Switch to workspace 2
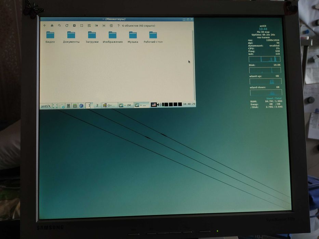This screenshot has height=239, width=319. tap(97, 105)
